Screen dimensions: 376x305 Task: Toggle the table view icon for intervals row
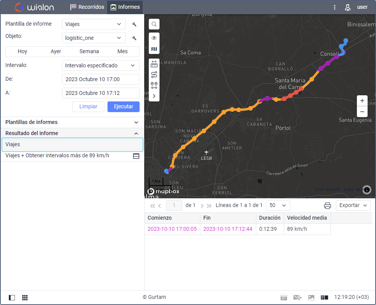[136, 156]
